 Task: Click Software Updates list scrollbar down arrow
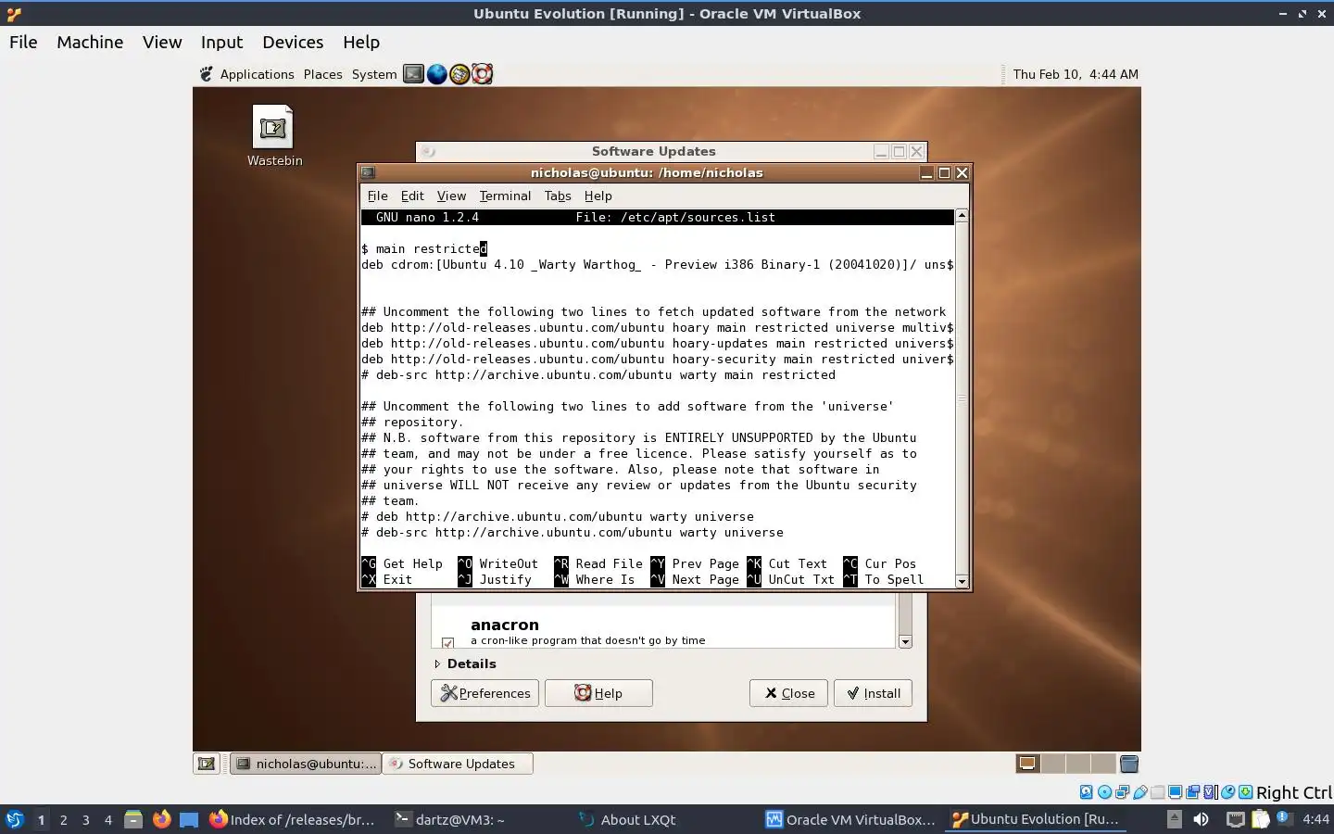tap(905, 641)
